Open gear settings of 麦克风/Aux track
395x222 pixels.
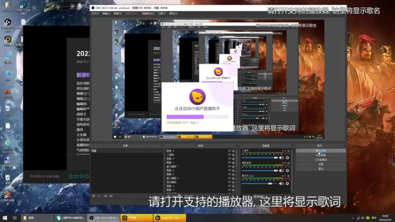[287, 184]
